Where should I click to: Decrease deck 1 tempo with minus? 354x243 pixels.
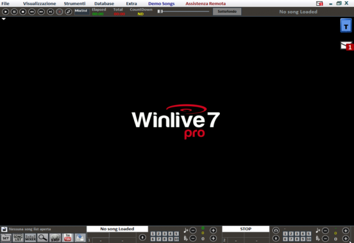[x=193, y=230]
